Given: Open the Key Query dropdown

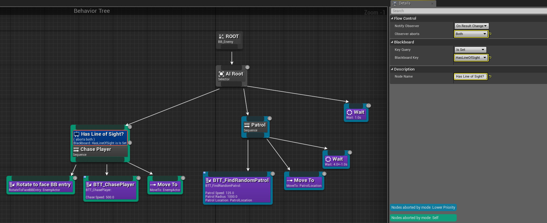Looking at the screenshot, I should pos(470,50).
